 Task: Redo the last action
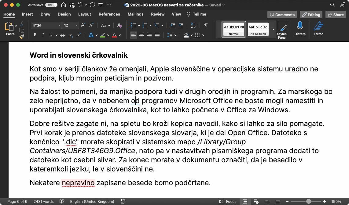point(92,5)
